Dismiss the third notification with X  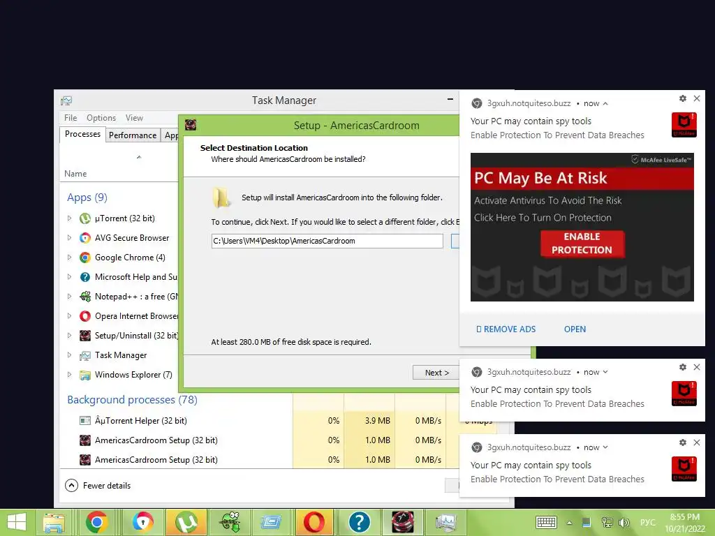697,442
